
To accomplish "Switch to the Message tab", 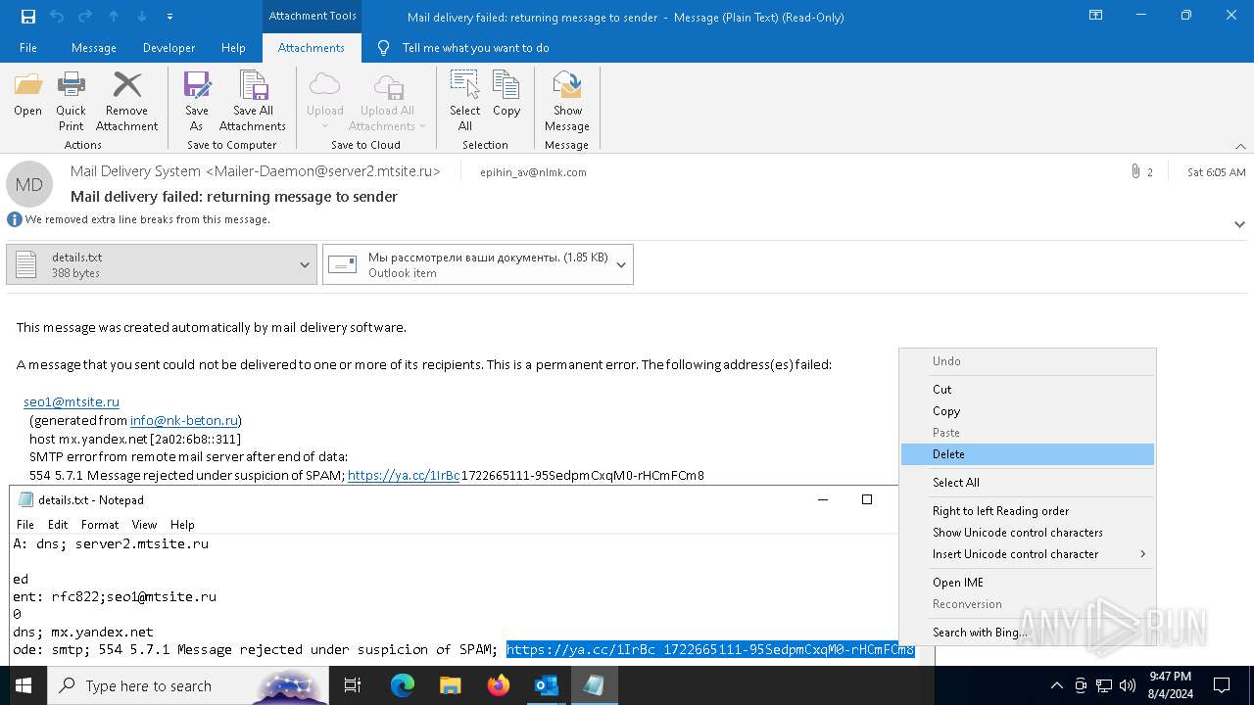I will point(94,48).
